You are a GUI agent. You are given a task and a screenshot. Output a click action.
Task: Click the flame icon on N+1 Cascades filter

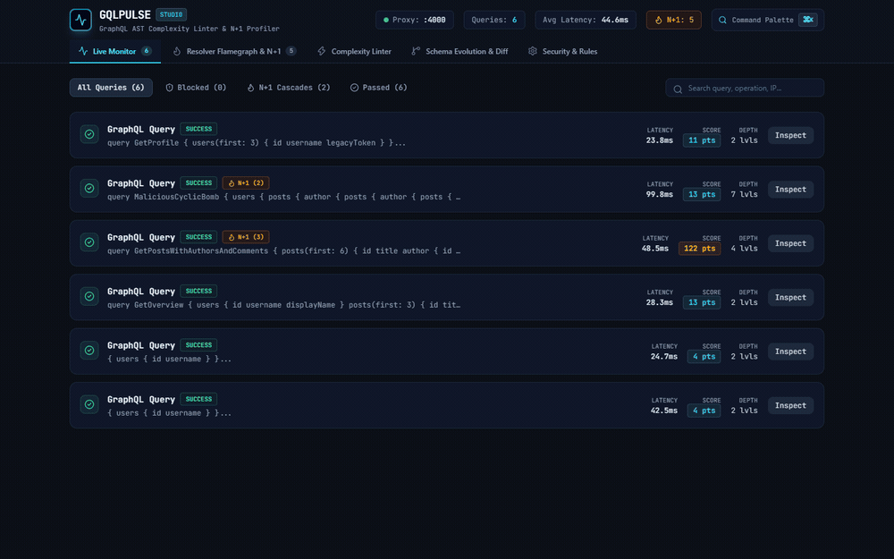(251, 88)
